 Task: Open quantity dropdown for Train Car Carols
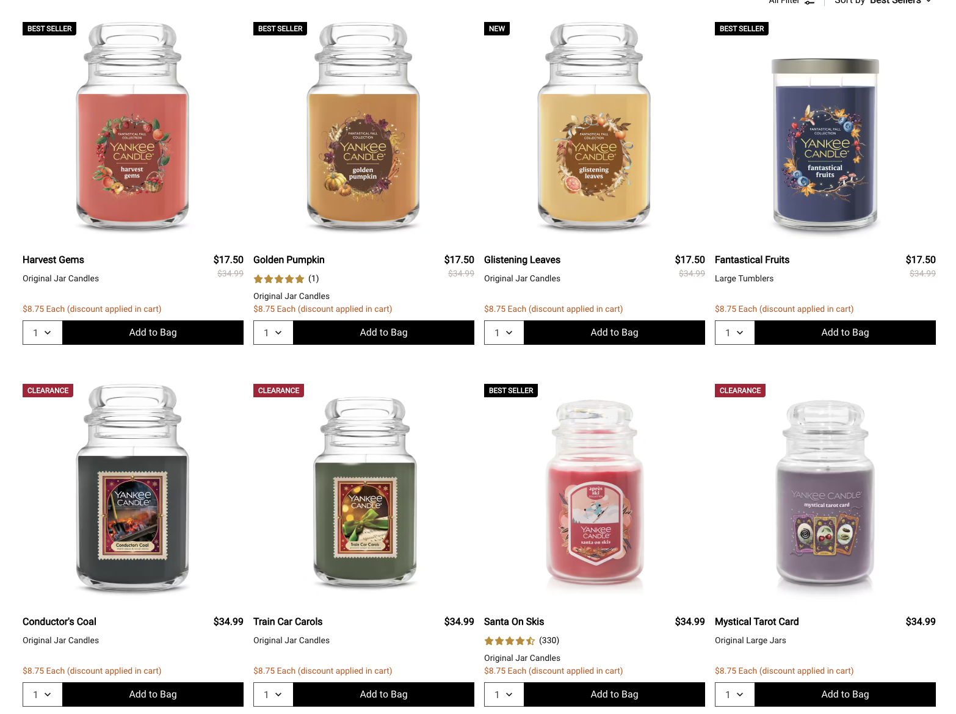point(273,694)
